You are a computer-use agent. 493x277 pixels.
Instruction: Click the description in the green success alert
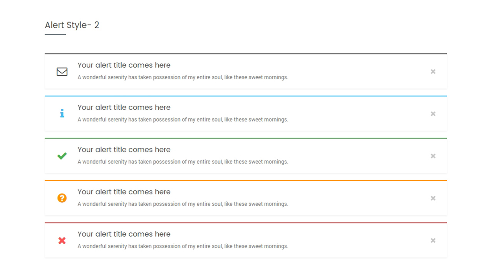click(x=183, y=162)
